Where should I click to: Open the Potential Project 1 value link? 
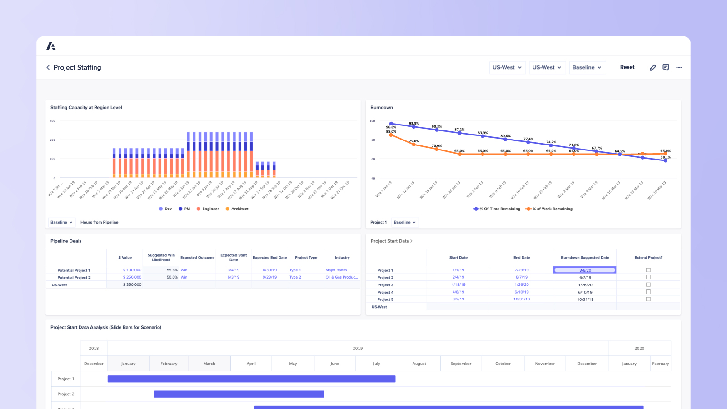tap(132, 270)
